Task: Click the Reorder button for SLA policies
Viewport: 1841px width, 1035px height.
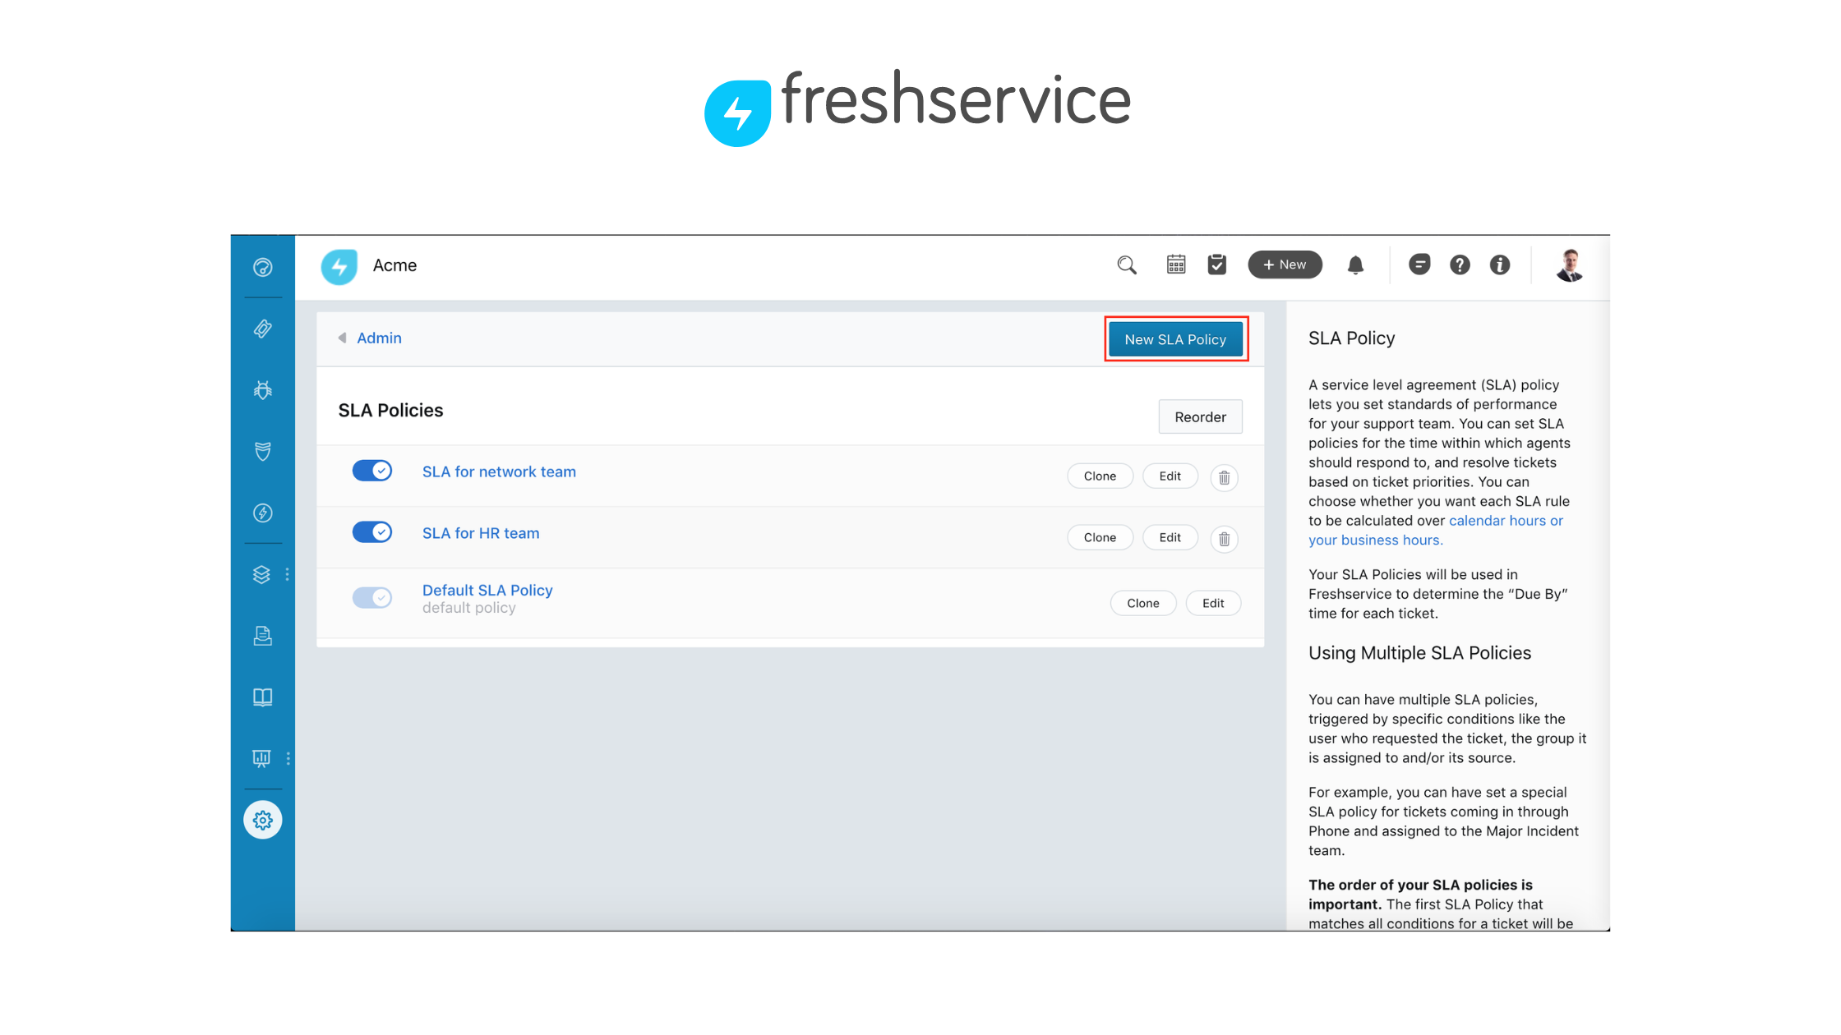Action: coord(1198,416)
